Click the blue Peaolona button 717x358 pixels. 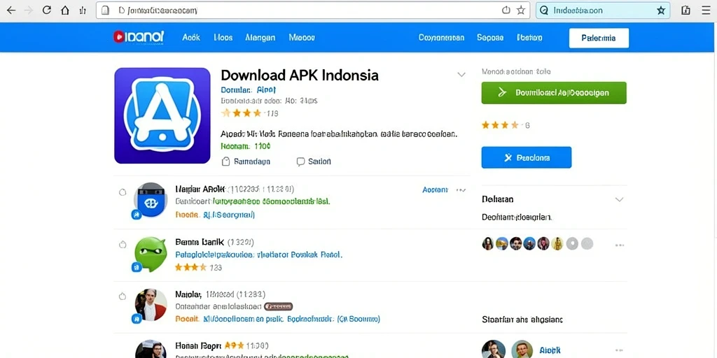[527, 157]
